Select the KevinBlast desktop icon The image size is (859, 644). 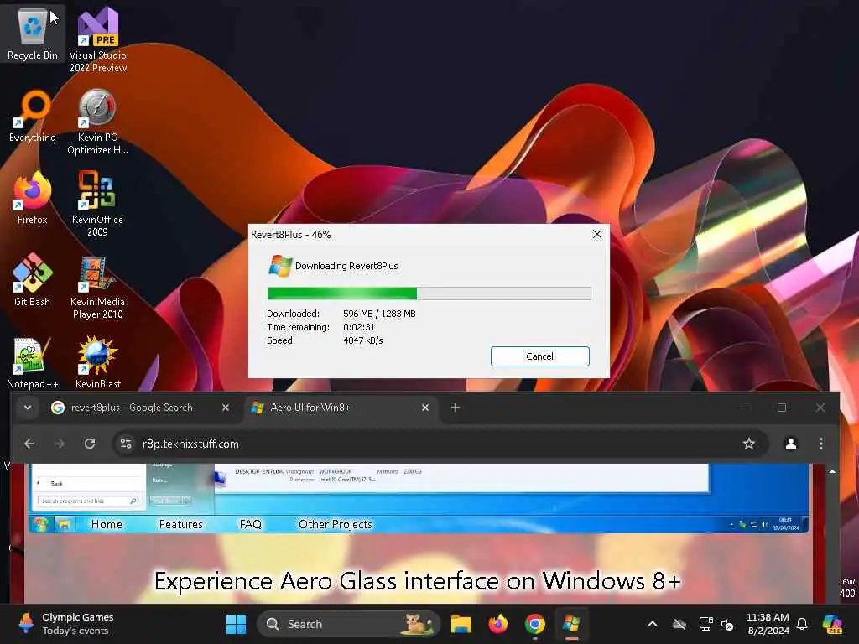(x=98, y=362)
